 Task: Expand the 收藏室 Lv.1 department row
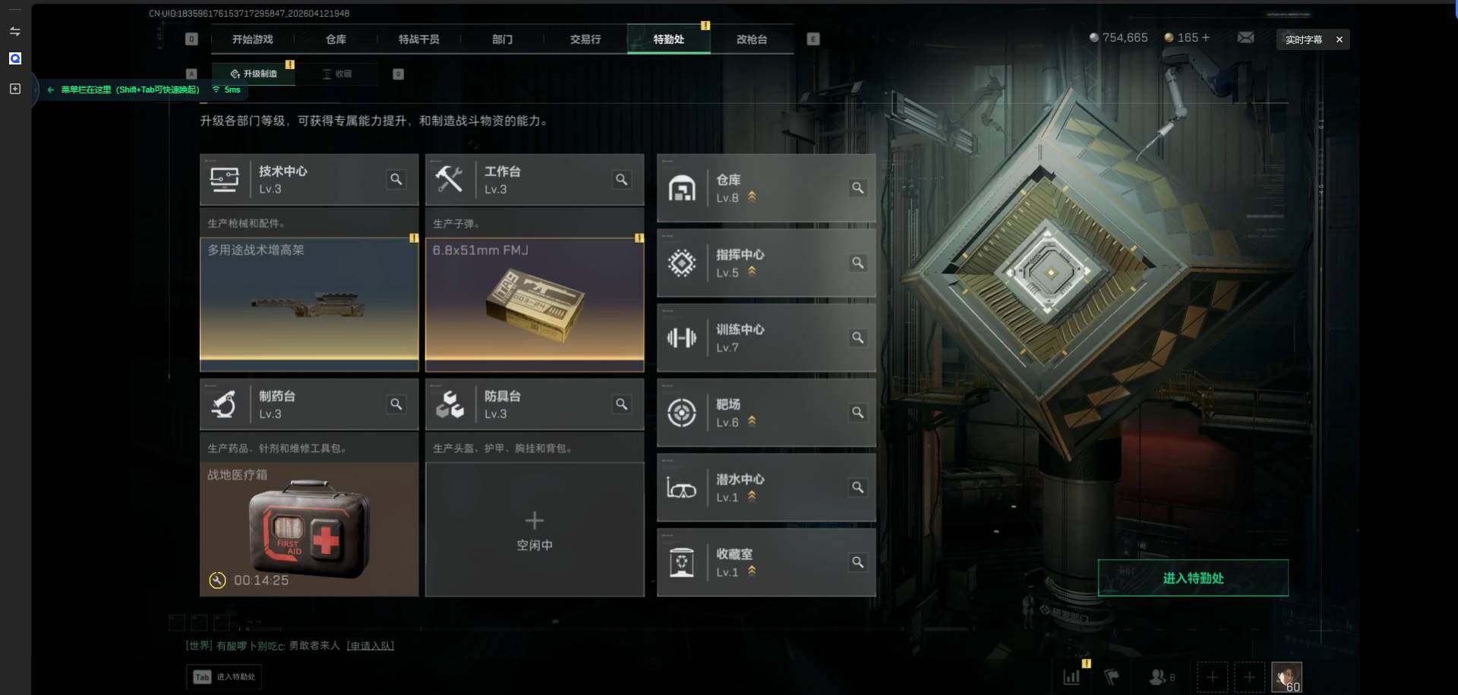click(x=766, y=563)
